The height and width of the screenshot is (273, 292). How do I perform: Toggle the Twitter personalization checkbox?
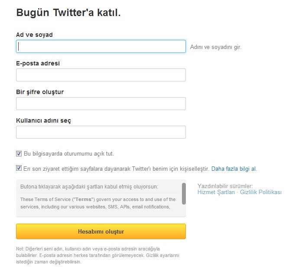19,168
